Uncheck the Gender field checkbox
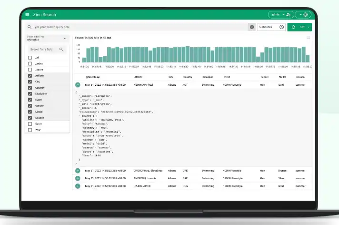The width and height of the screenshot is (339, 225). (x=30, y=106)
